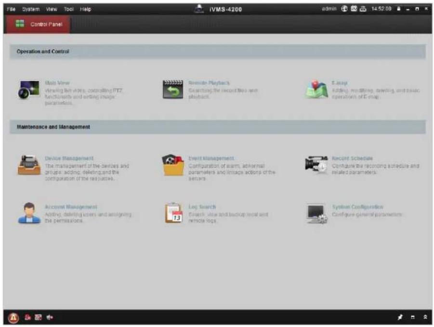Click the System Configuration title link

click(x=357, y=207)
